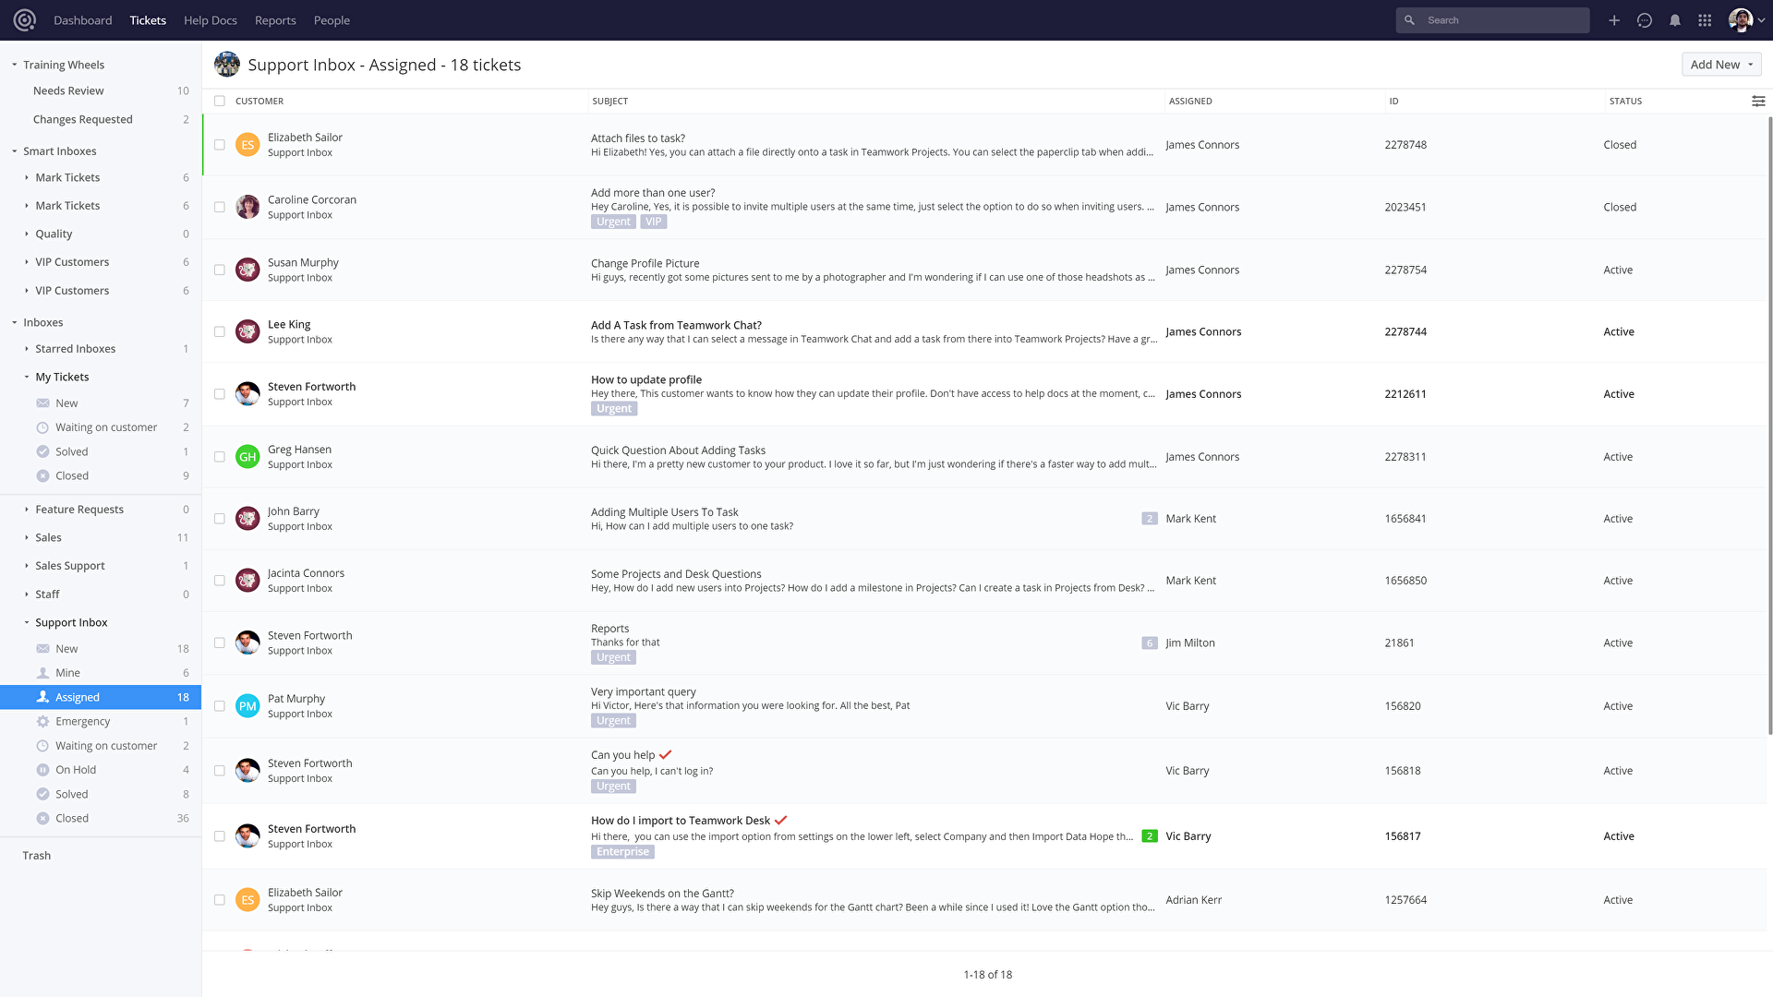Open 'Skip Weekends on the Gantt?' ticket
The image size is (1773, 997).
click(x=662, y=894)
